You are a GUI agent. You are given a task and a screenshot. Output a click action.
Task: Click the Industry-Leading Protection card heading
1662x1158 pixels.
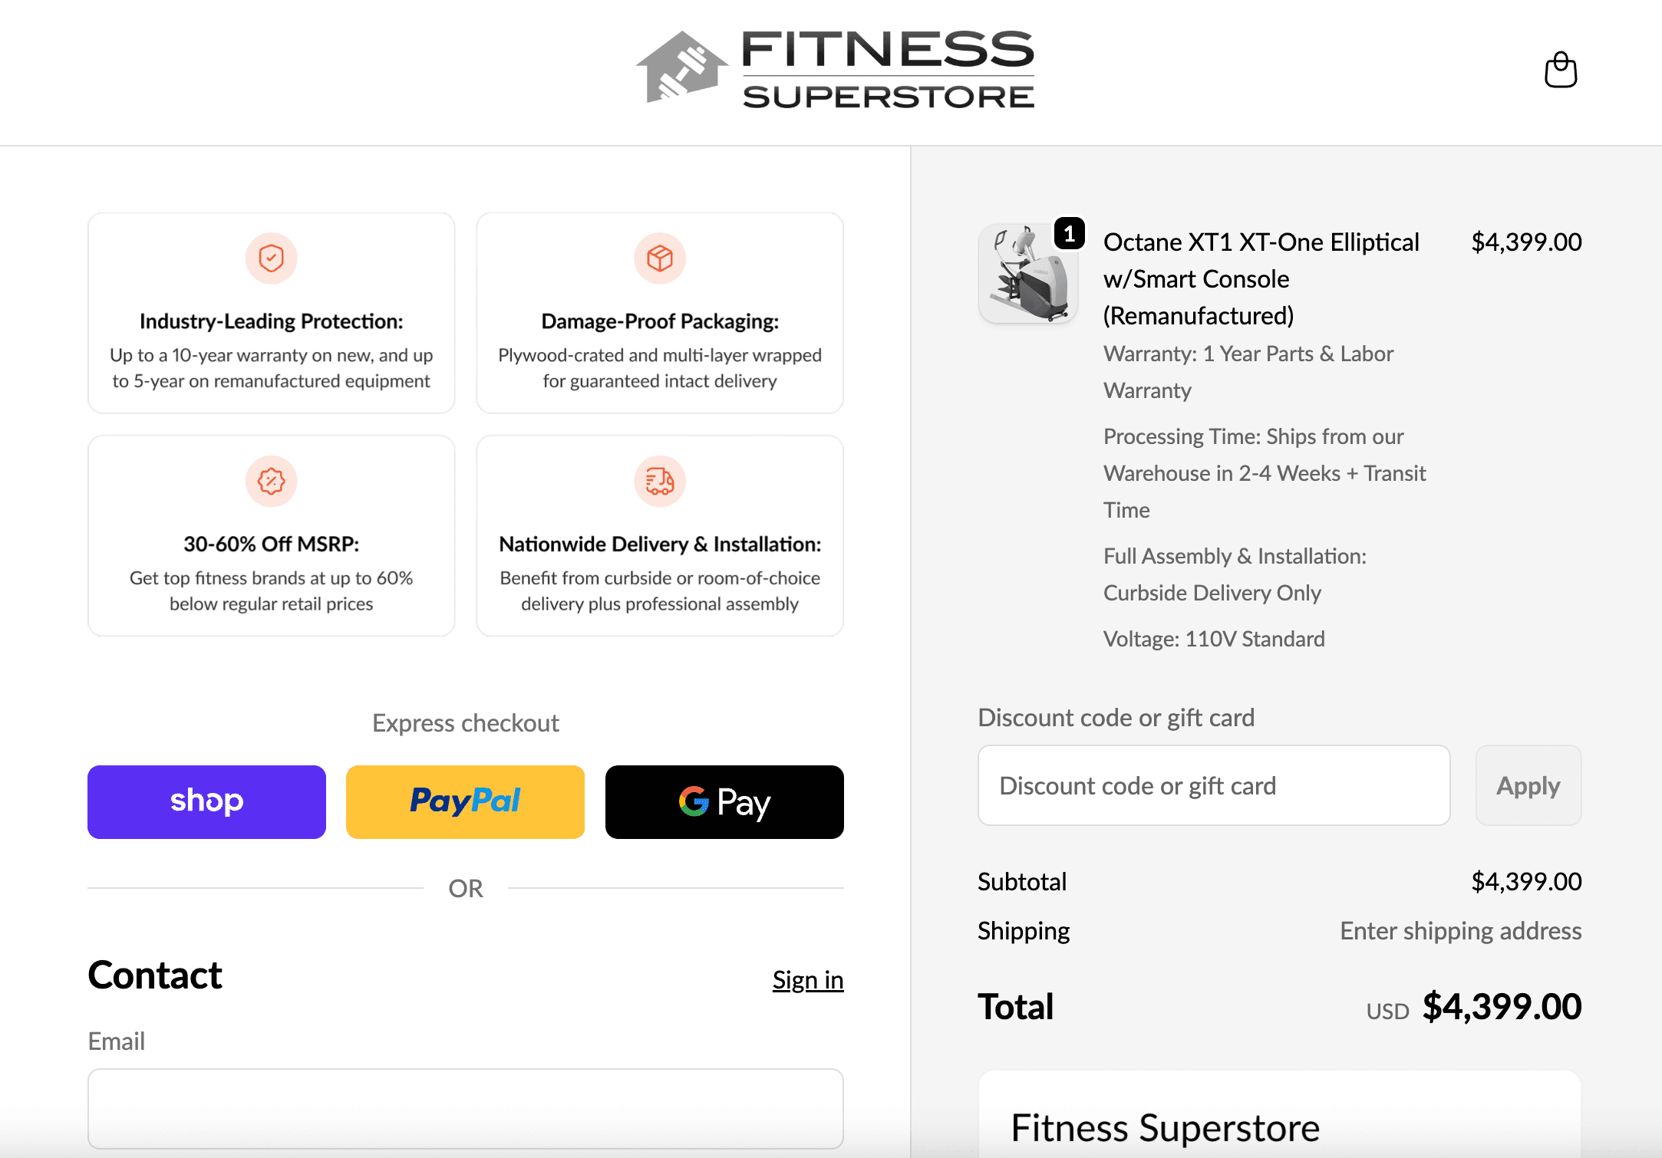click(271, 321)
